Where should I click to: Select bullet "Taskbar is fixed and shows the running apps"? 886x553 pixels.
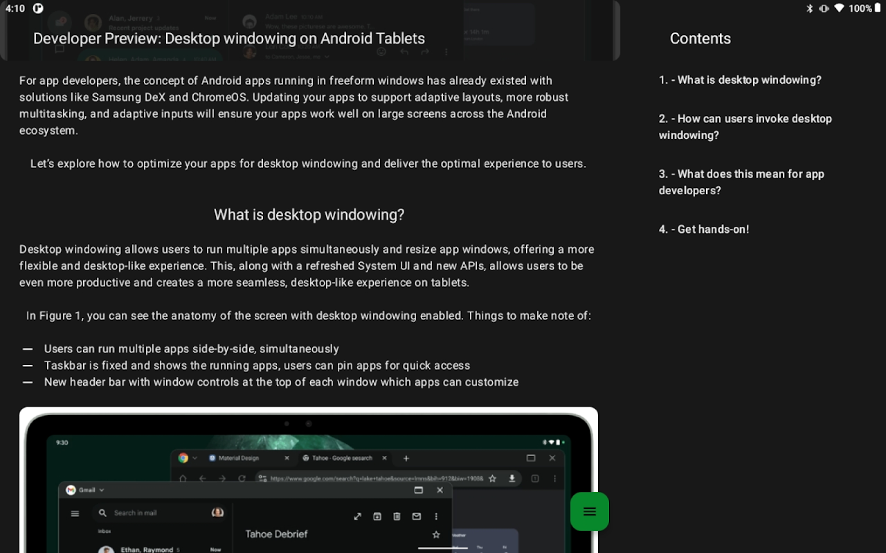tap(257, 366)
